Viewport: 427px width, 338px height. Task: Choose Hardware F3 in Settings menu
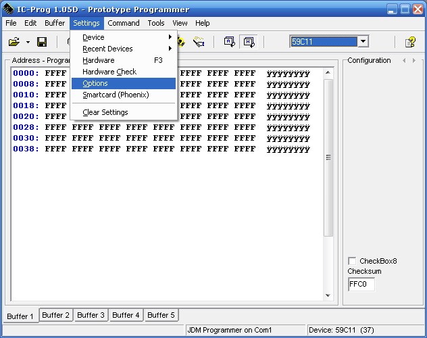click(x=124, y=60)
